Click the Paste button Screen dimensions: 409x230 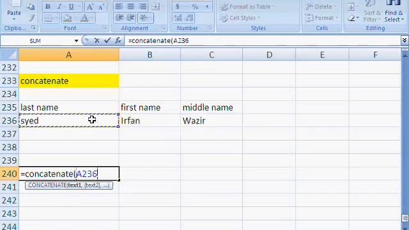click(x=14, y=8)
